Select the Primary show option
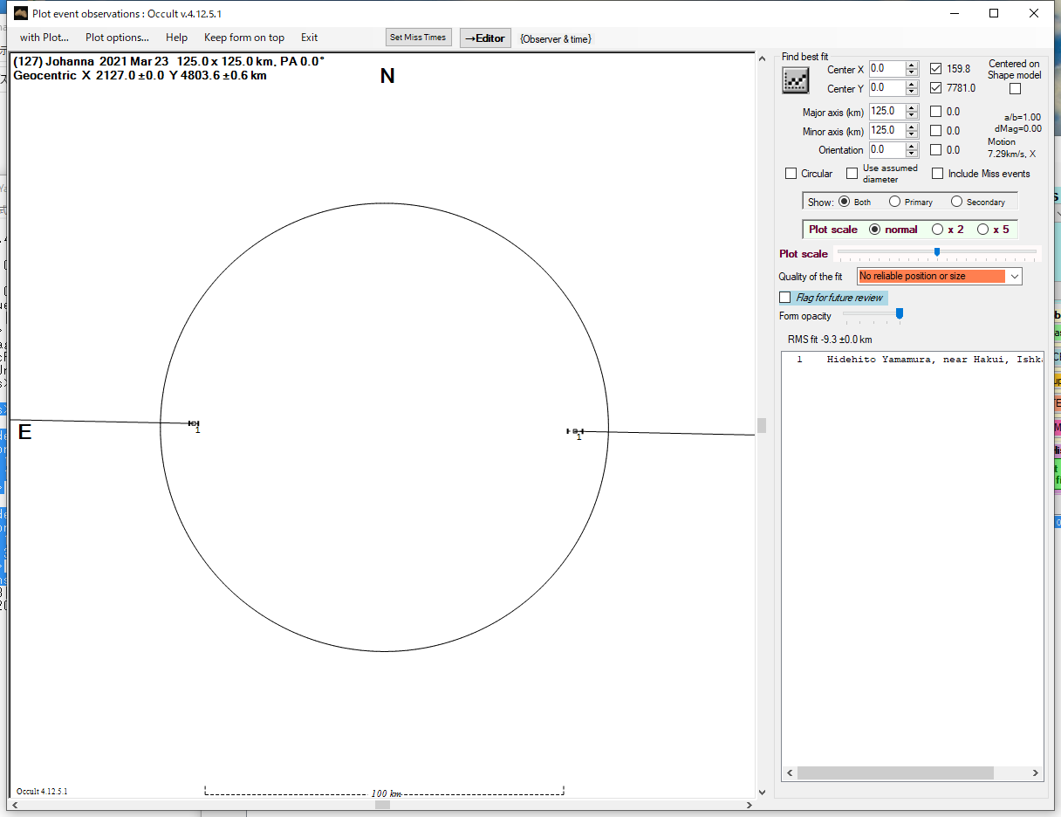The height and width of the screenshot is (817, 1061). 895,202
